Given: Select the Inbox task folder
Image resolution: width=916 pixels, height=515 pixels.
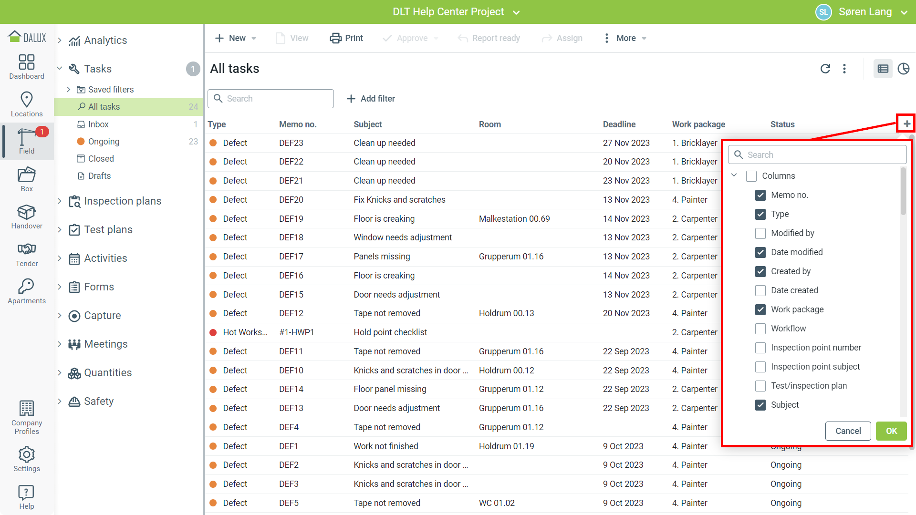Looking at the screenshot, I should (98, 124).
